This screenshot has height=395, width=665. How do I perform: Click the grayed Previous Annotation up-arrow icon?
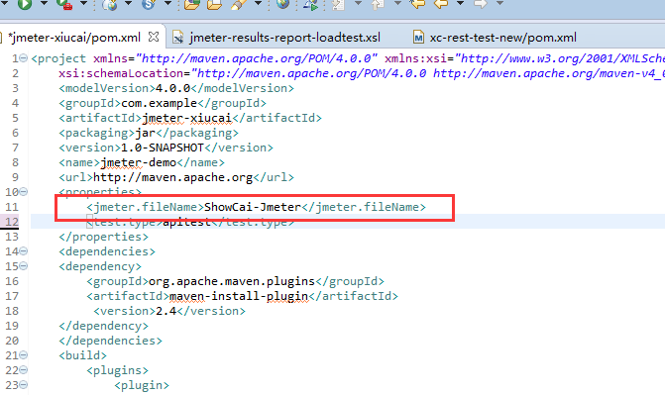(x=378, y=4)
